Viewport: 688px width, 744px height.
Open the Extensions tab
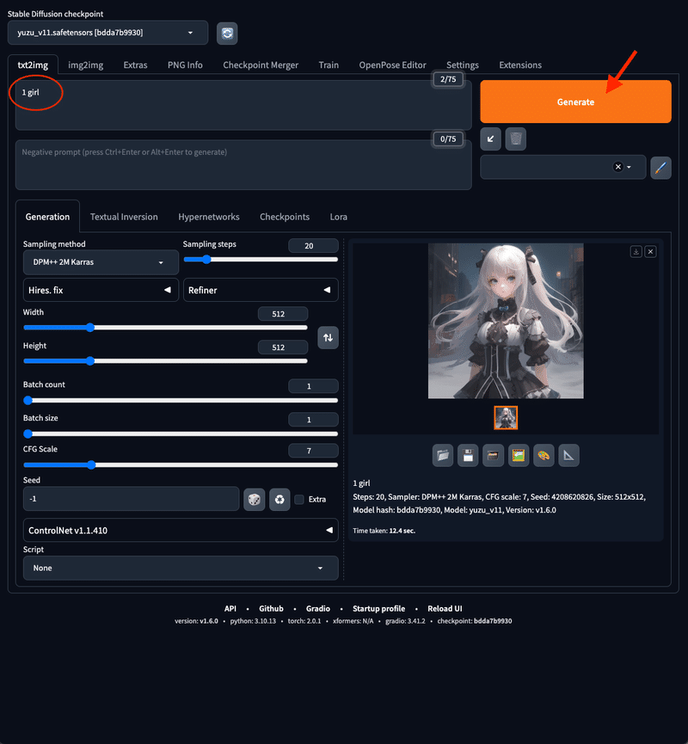tap(520, 65)
